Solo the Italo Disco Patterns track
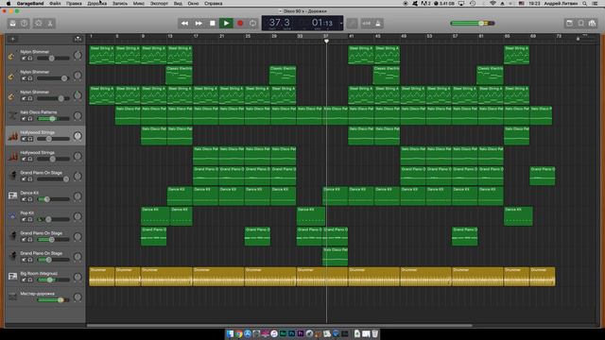605x340 pixels. point(30,119)
